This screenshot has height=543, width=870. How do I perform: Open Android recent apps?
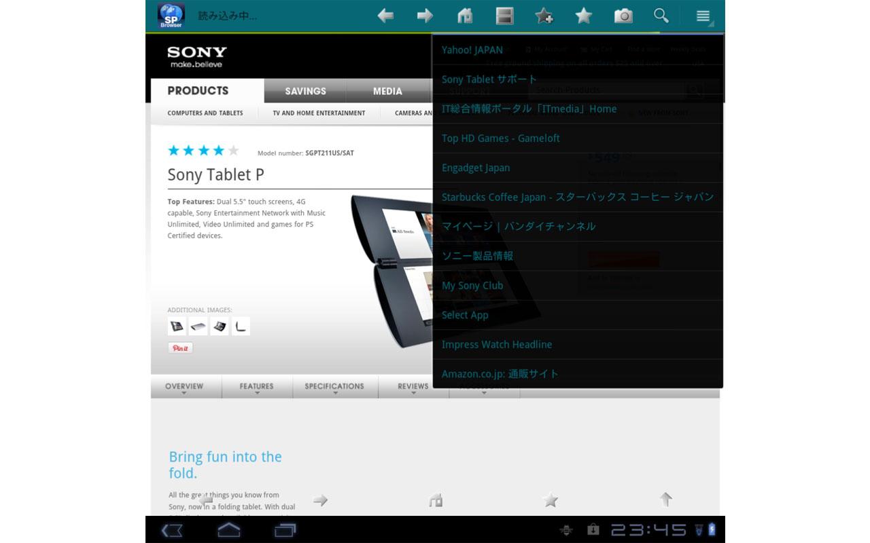tap(285, 530)
